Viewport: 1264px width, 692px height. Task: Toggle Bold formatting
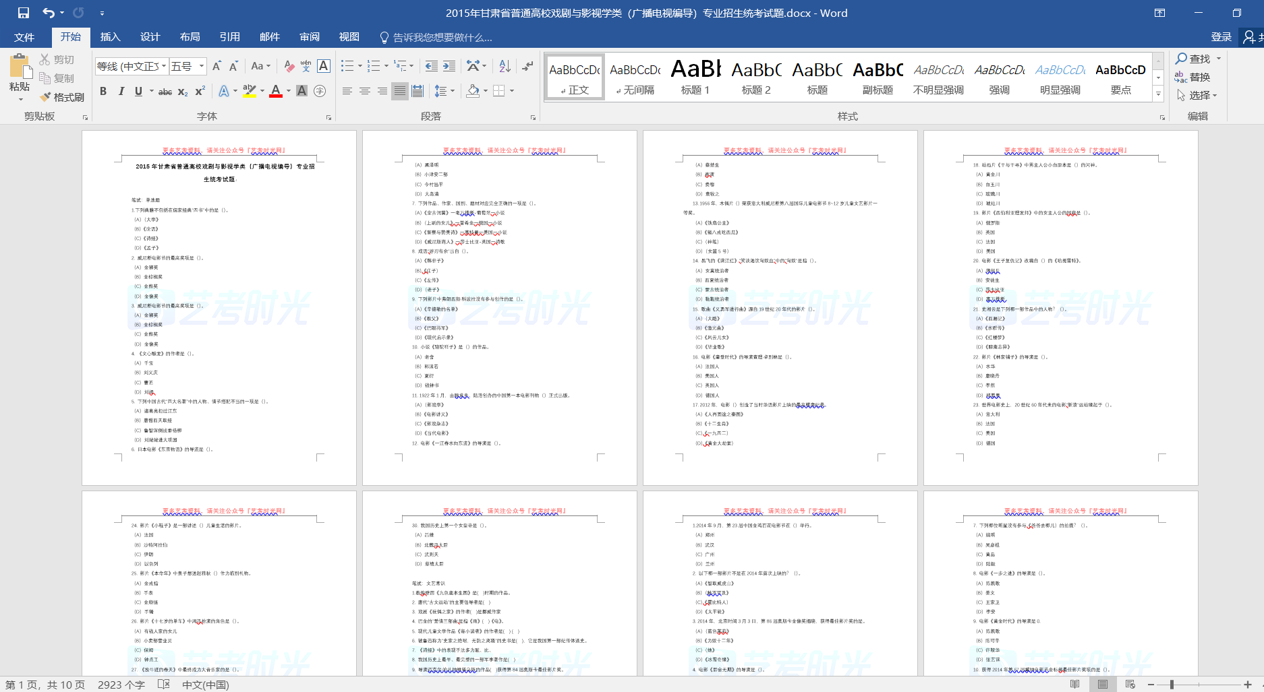point(103,92)
